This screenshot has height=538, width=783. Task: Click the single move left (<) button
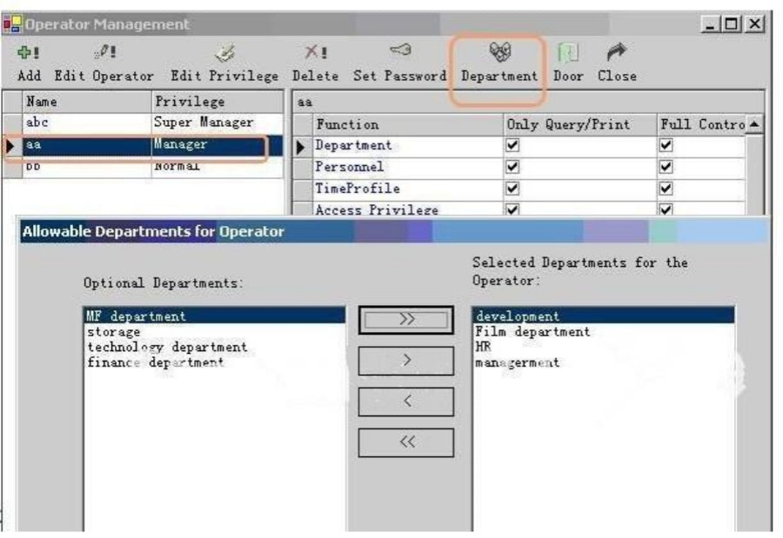point(406,402)
